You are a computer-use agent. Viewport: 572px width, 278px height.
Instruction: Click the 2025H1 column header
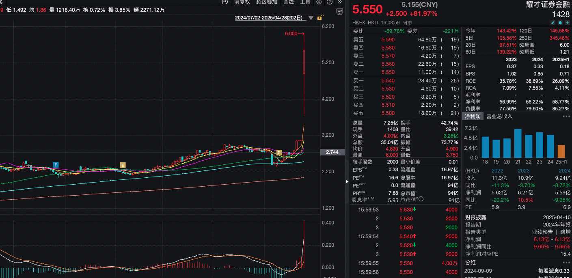560,59
